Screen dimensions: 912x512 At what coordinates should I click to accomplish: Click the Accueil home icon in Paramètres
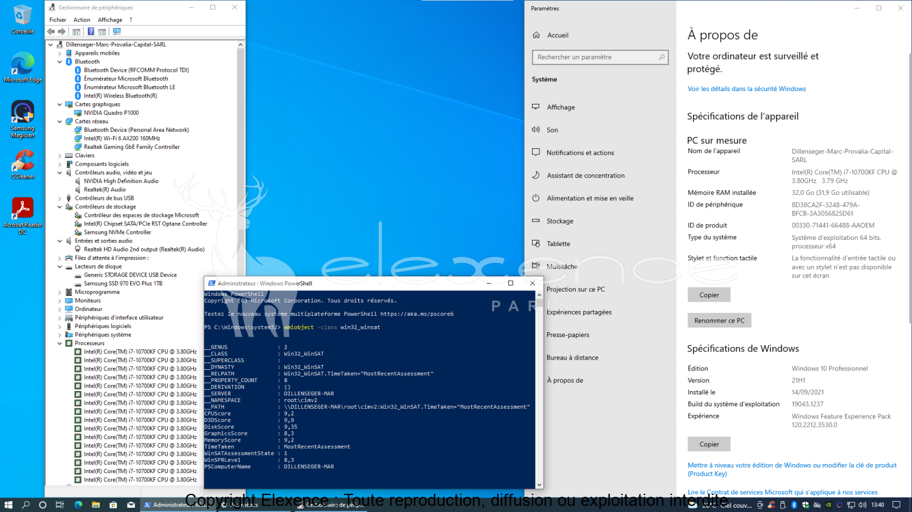tap(536, 35)
